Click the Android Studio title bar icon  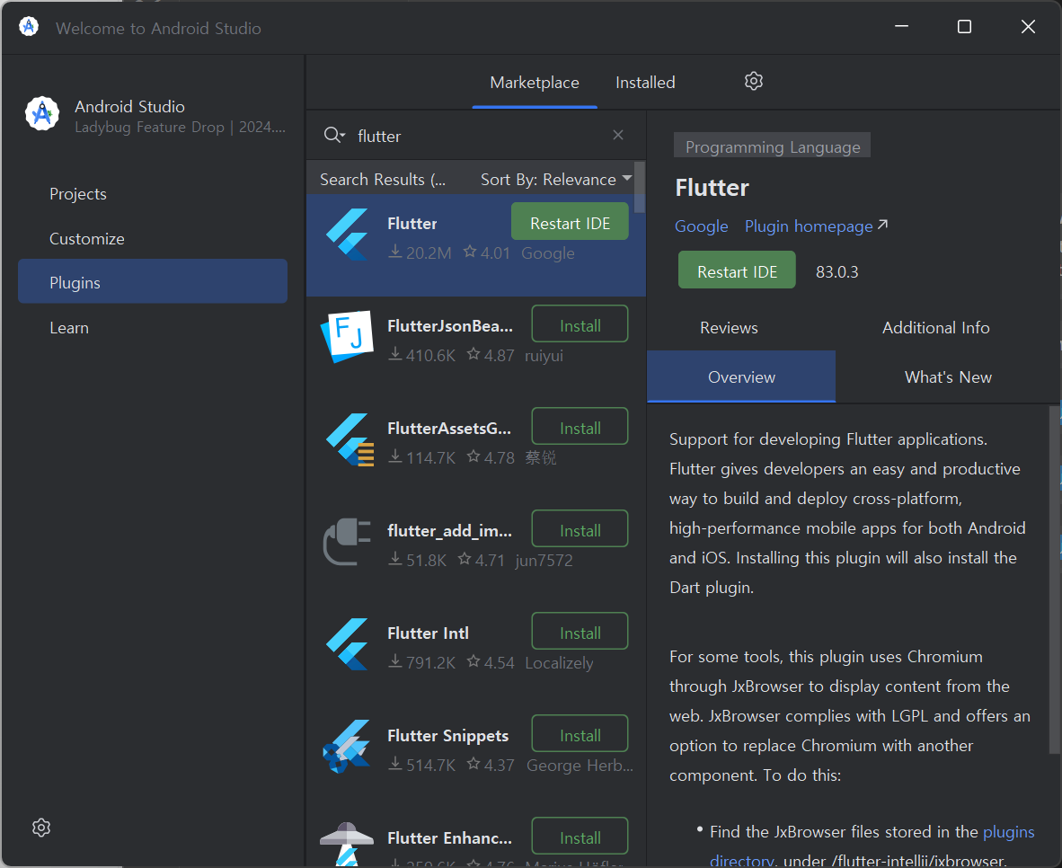pos(29,27)
